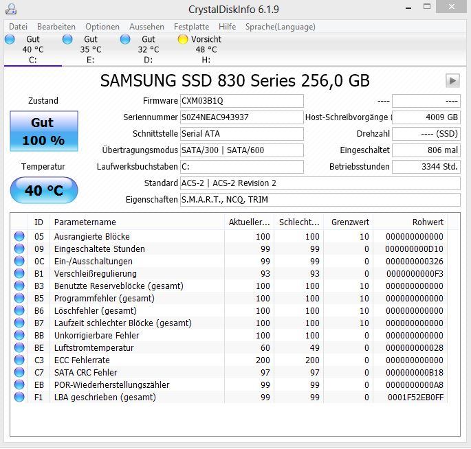Screen dimensions: 471x449
Task: Click the Zustand label
Action: pos(43,100)
